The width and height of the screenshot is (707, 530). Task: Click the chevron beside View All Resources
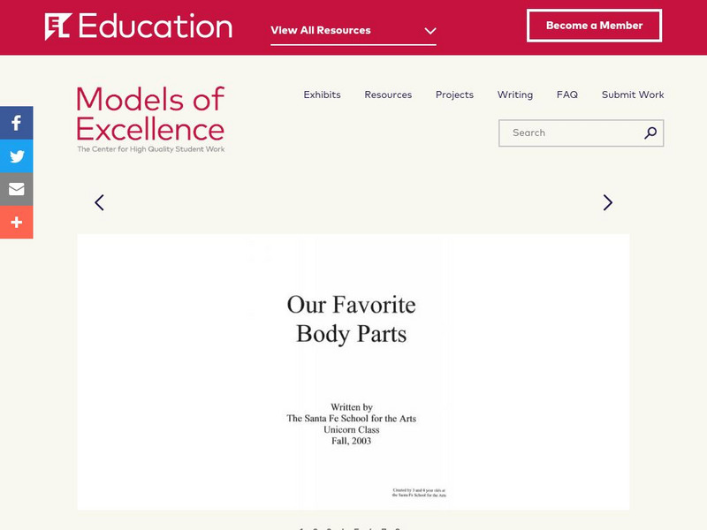[x=430, y=31]
